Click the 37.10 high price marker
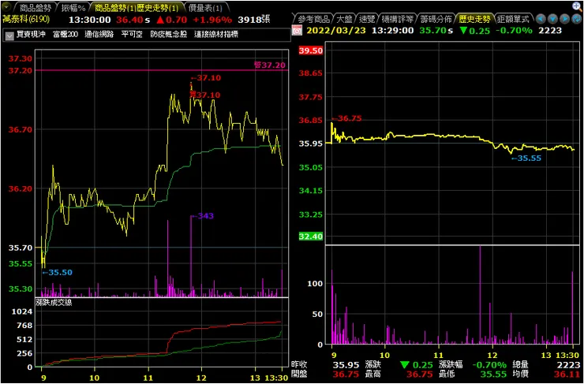The height and width of the screenshot is (384, 584). point(206,78)
